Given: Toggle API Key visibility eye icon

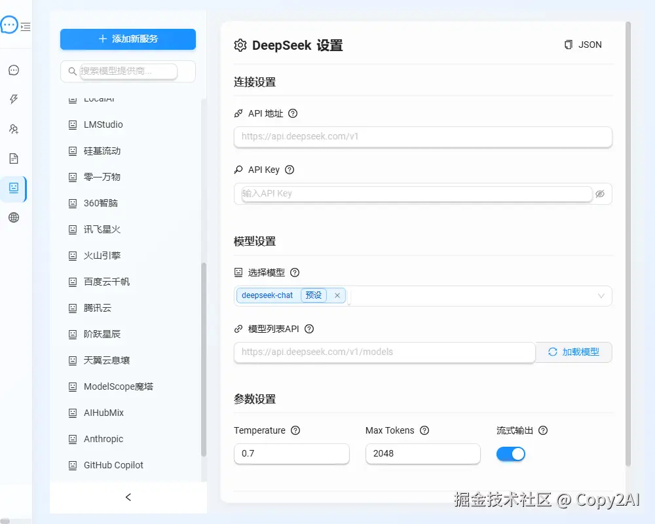Looking at the screenshot, I should coord(600,194).
